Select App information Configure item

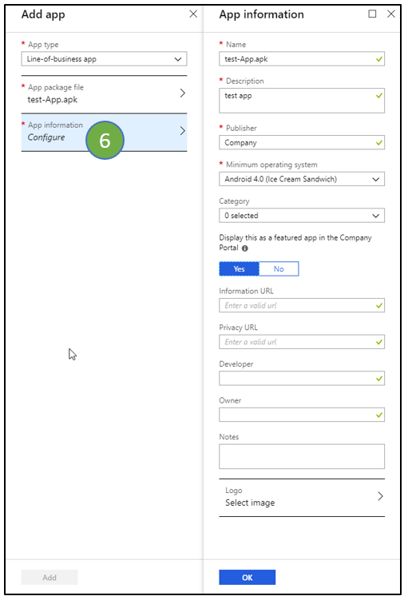pos(104,132)
